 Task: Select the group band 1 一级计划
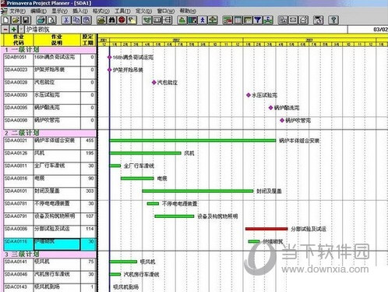[x=50, y=49]
